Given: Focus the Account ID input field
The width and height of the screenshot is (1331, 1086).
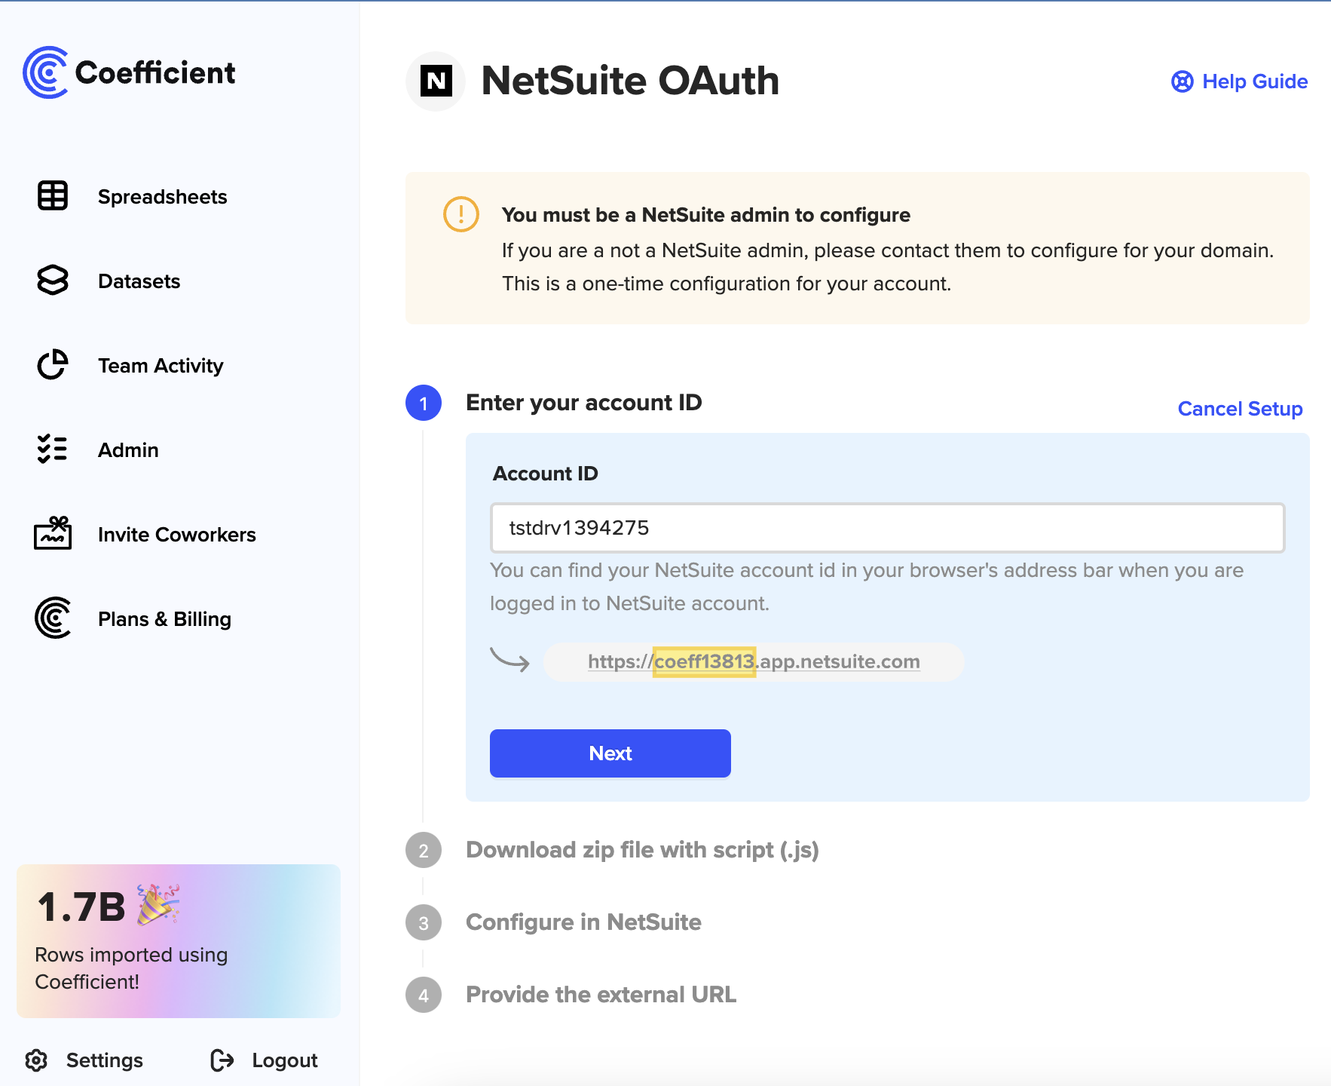Looking at the screenshot, I should (x=888, y=528).
